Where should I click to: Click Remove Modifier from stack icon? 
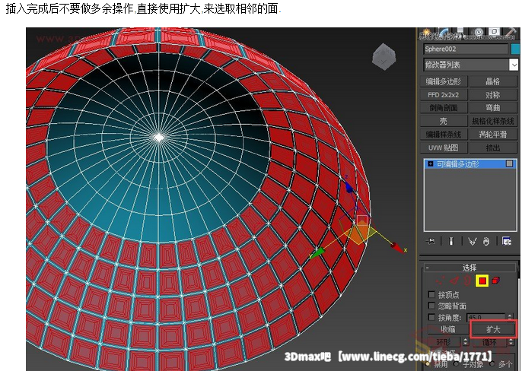486,241
